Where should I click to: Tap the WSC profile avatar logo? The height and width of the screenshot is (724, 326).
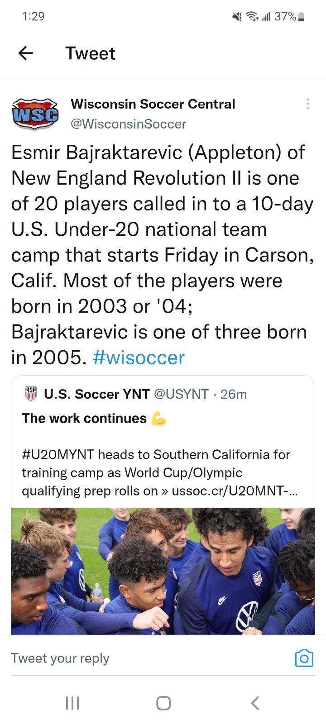pyautogui.click(x=35, y=114)
